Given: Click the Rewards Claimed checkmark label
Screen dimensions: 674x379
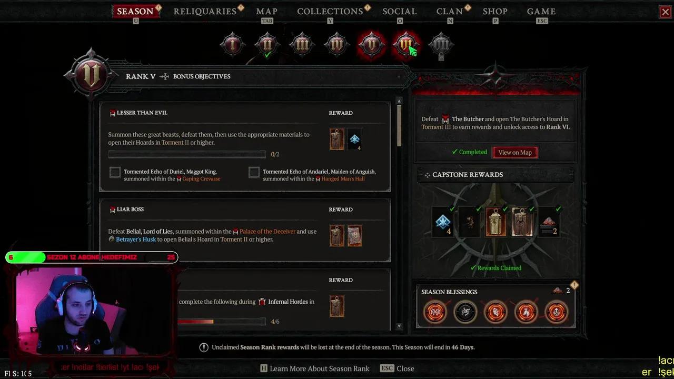Looking at the screenshot, I should [495, 268].
